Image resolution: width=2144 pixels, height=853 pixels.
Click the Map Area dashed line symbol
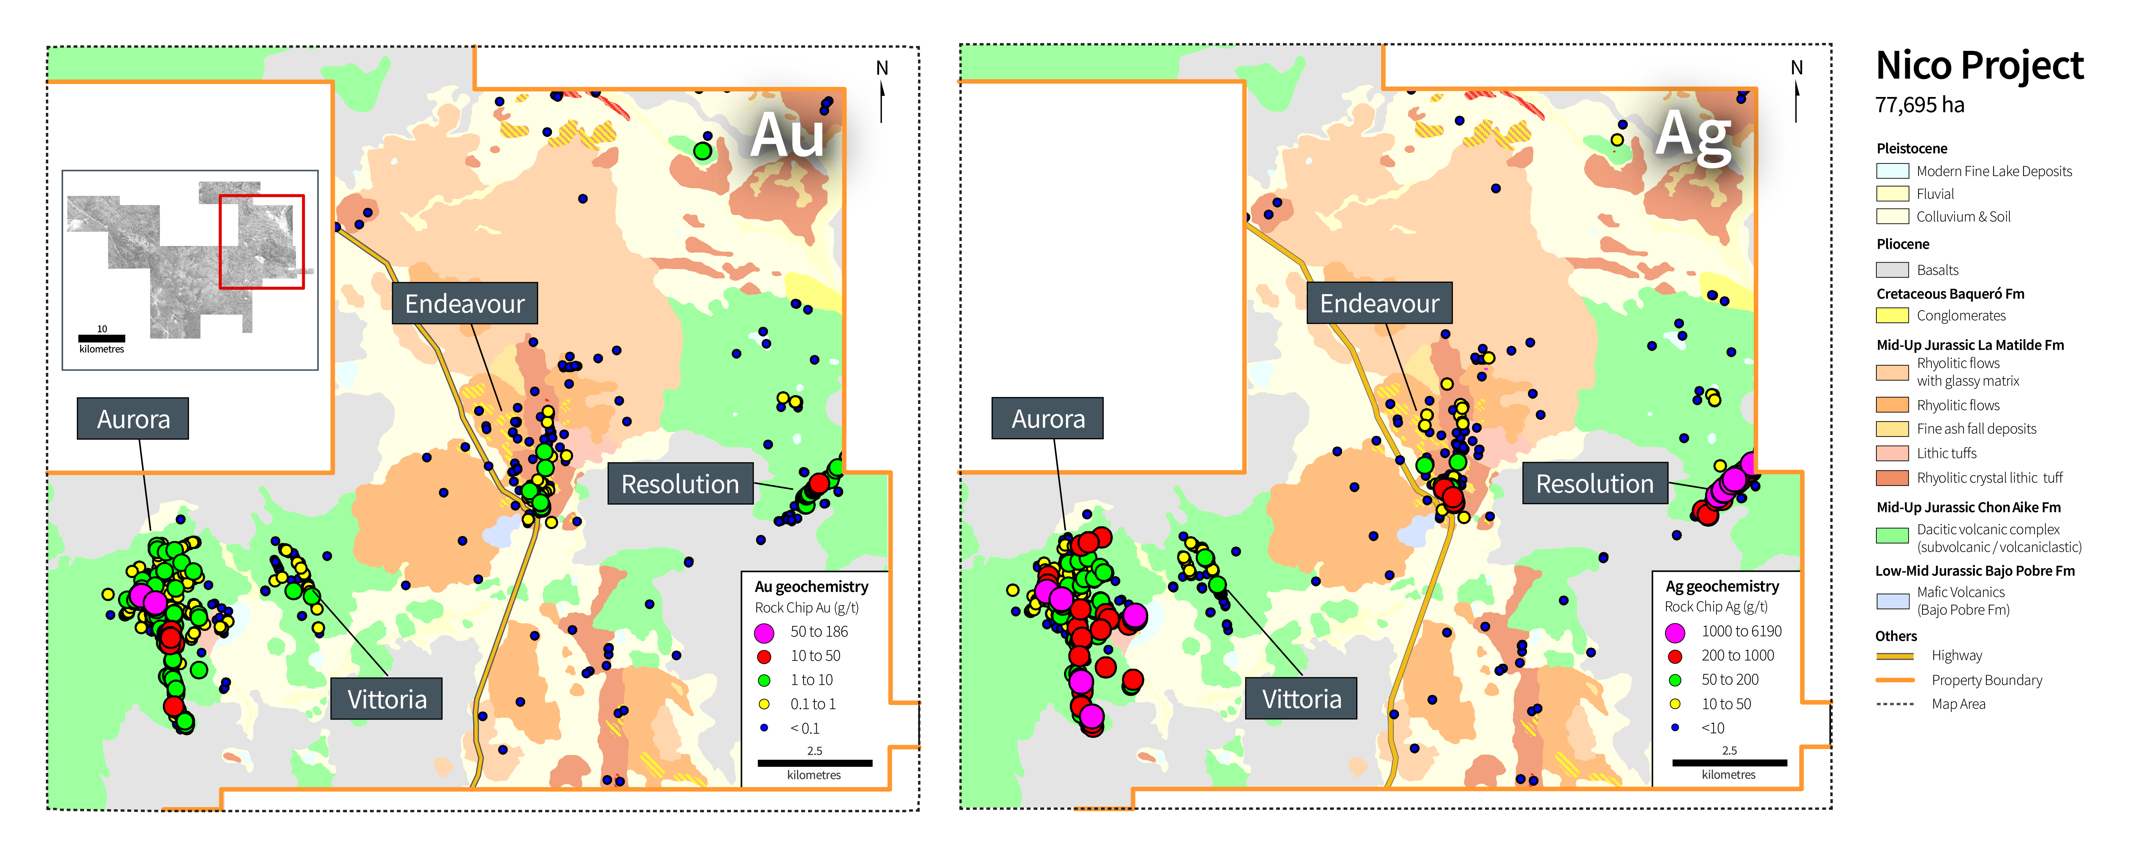(x=1895, y=704)
